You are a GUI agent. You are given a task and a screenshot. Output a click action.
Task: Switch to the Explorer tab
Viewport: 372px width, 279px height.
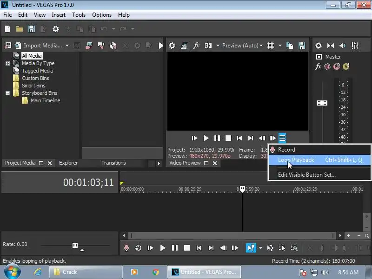[x=68, y=163]
